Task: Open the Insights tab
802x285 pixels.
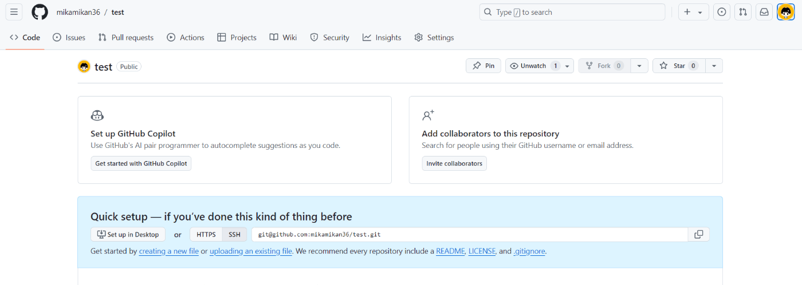Action: [x=382, y=38]
